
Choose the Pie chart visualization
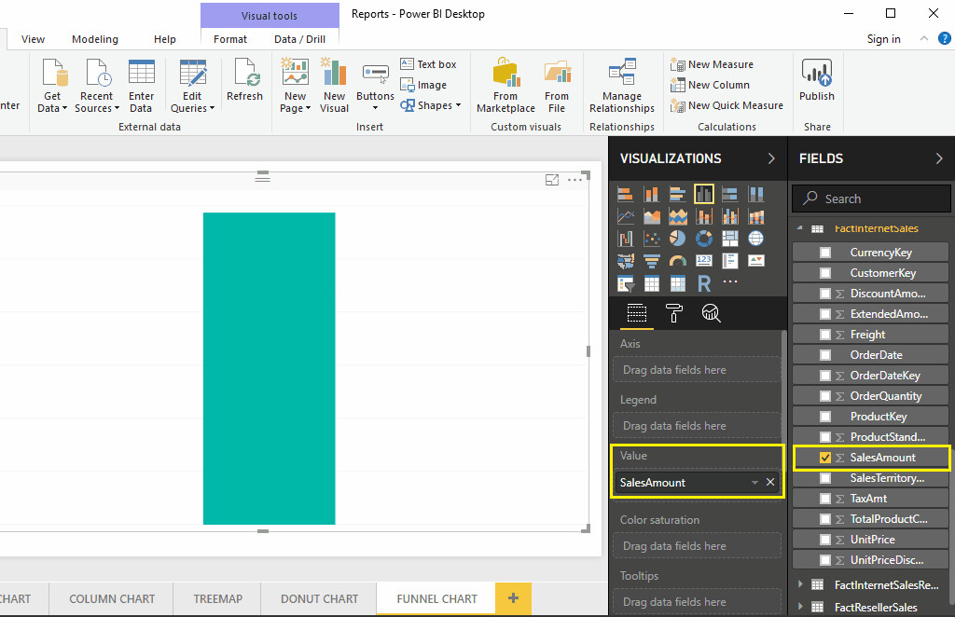[678, 239]
